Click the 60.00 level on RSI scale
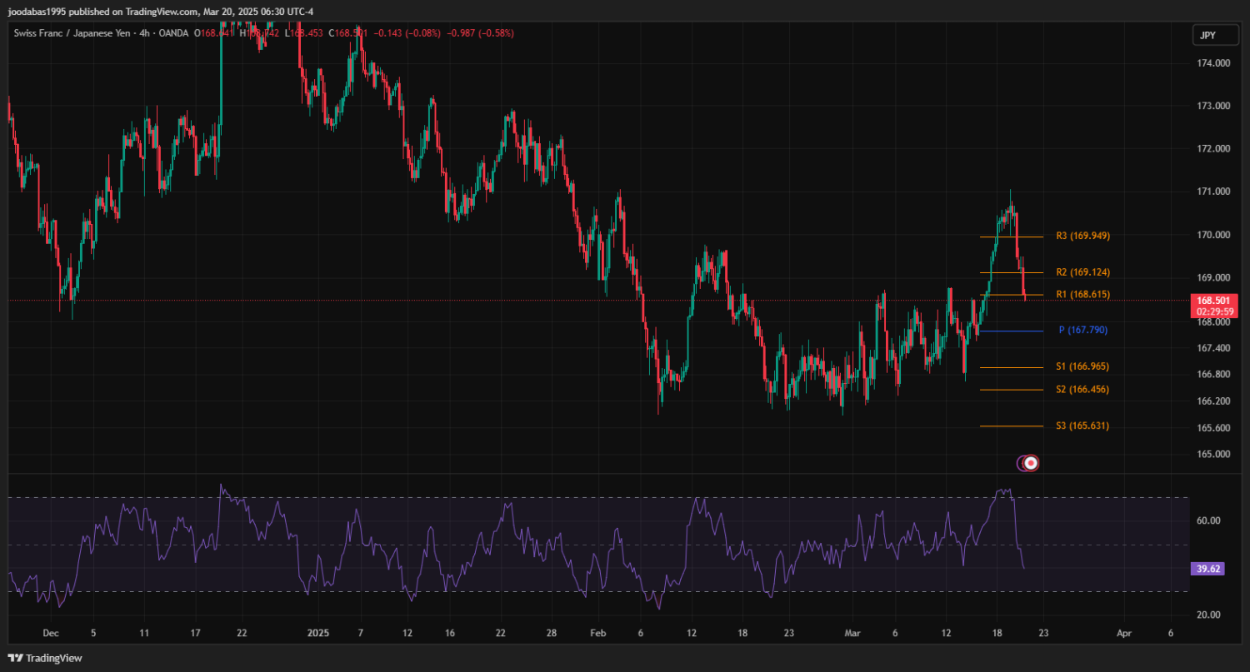This screenshot has width=1250, height=672. pos(1208,520)
